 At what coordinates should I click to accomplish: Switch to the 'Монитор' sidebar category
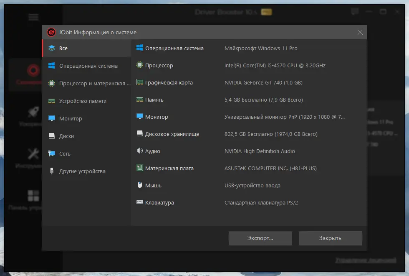click(x=87, y=118)
